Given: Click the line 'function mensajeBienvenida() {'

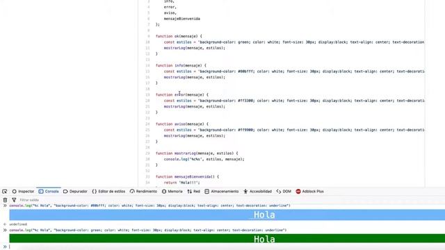Looking at the screenshot, I should 187,176.
